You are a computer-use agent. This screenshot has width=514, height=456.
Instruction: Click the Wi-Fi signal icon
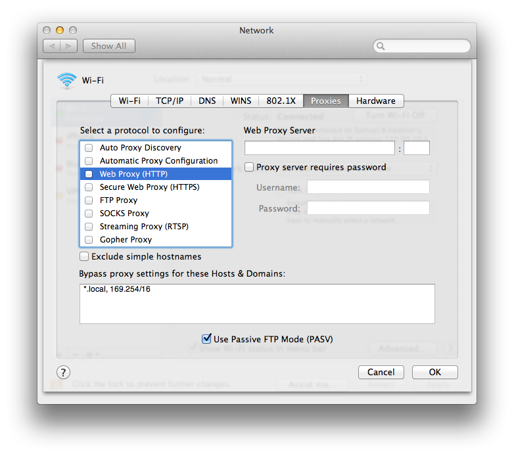(x=67, y=81)
